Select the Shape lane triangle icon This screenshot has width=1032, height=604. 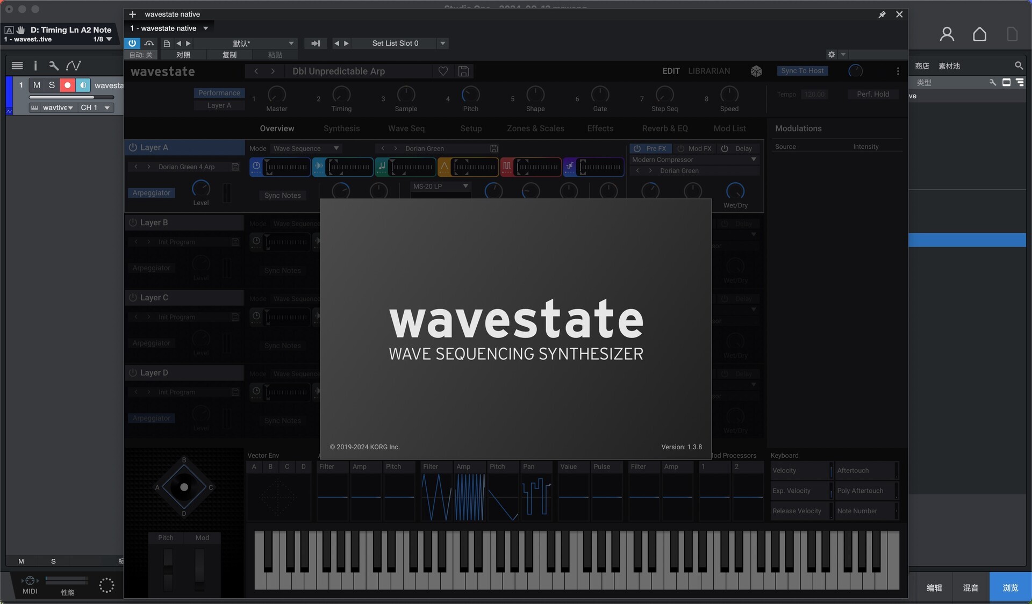point(444,167)
